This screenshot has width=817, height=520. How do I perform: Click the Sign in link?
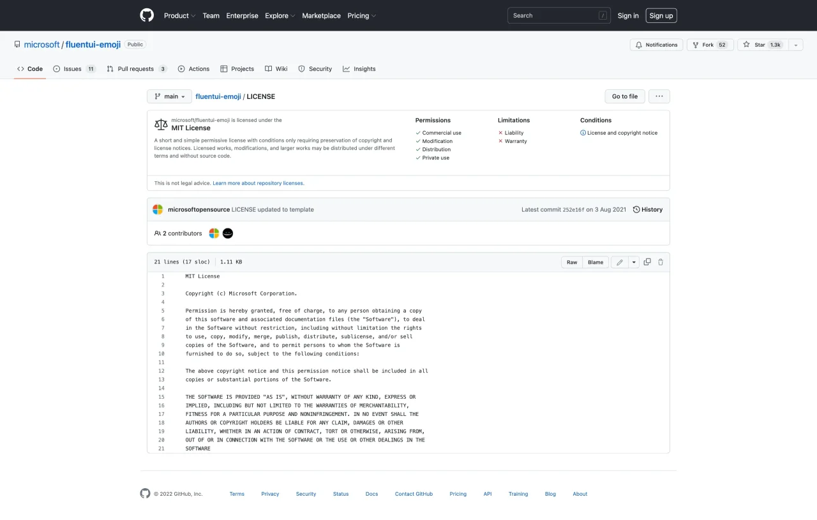(628, 15)
